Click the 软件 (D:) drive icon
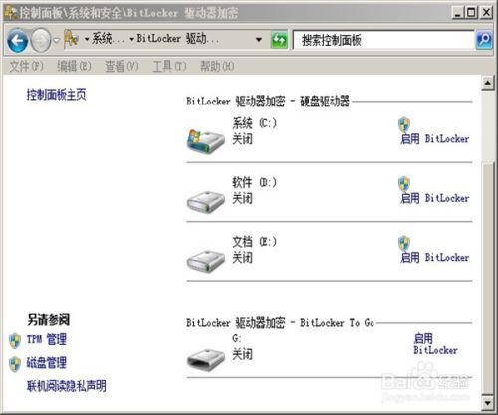The image size is (498, 415). pyautogui.click(x=206, y=201)
